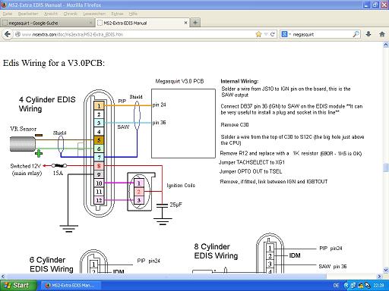
Task: Go to the home page icon
Action: (x=382, y=34)
